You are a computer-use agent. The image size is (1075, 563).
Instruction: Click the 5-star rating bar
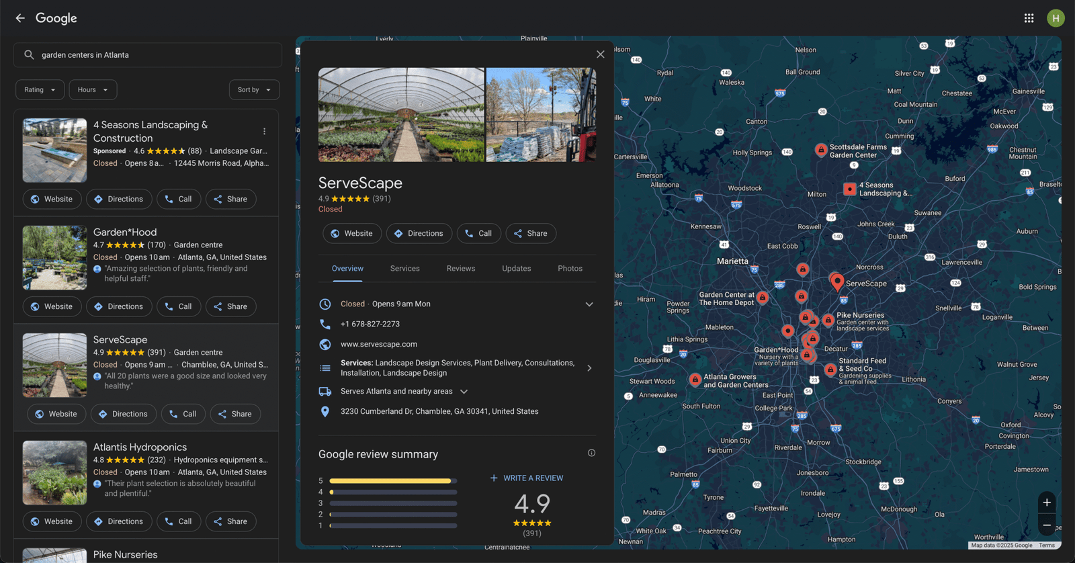tap(393, 481)
